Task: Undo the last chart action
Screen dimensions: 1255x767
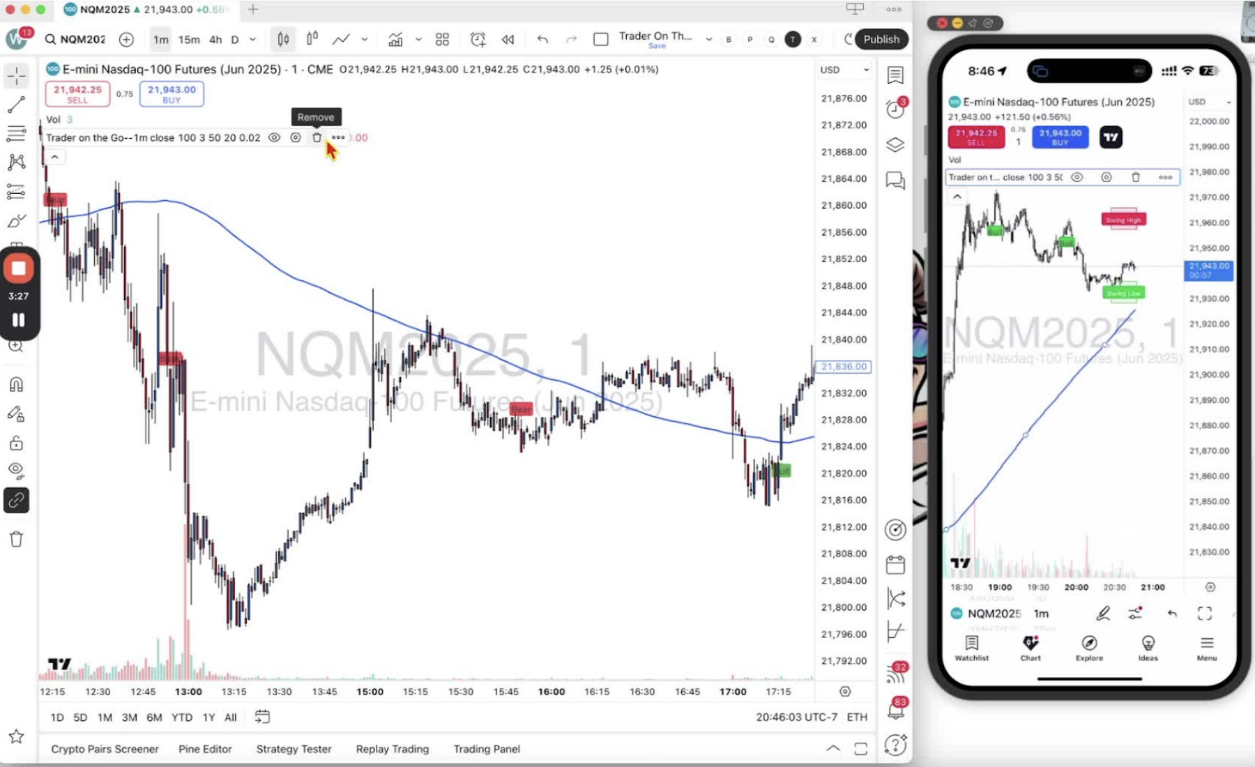Action: click(542, 39)
